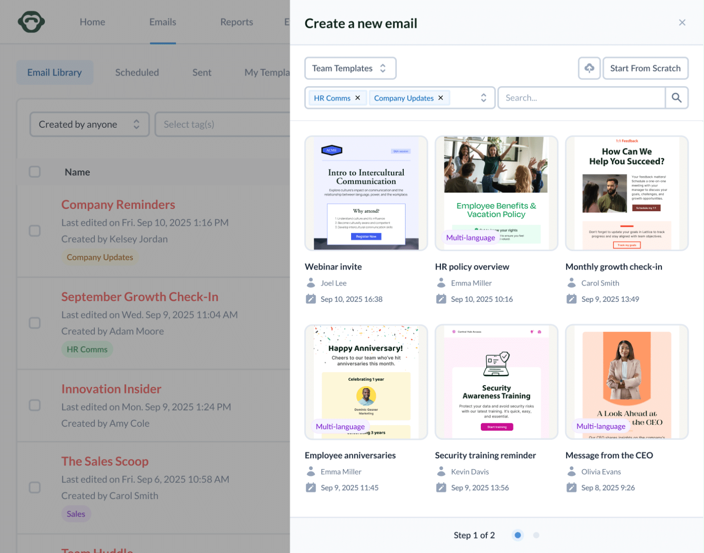Open the September Growth Check-In email
The width and height of the screenshot is (704, 553).
point(140,297)
